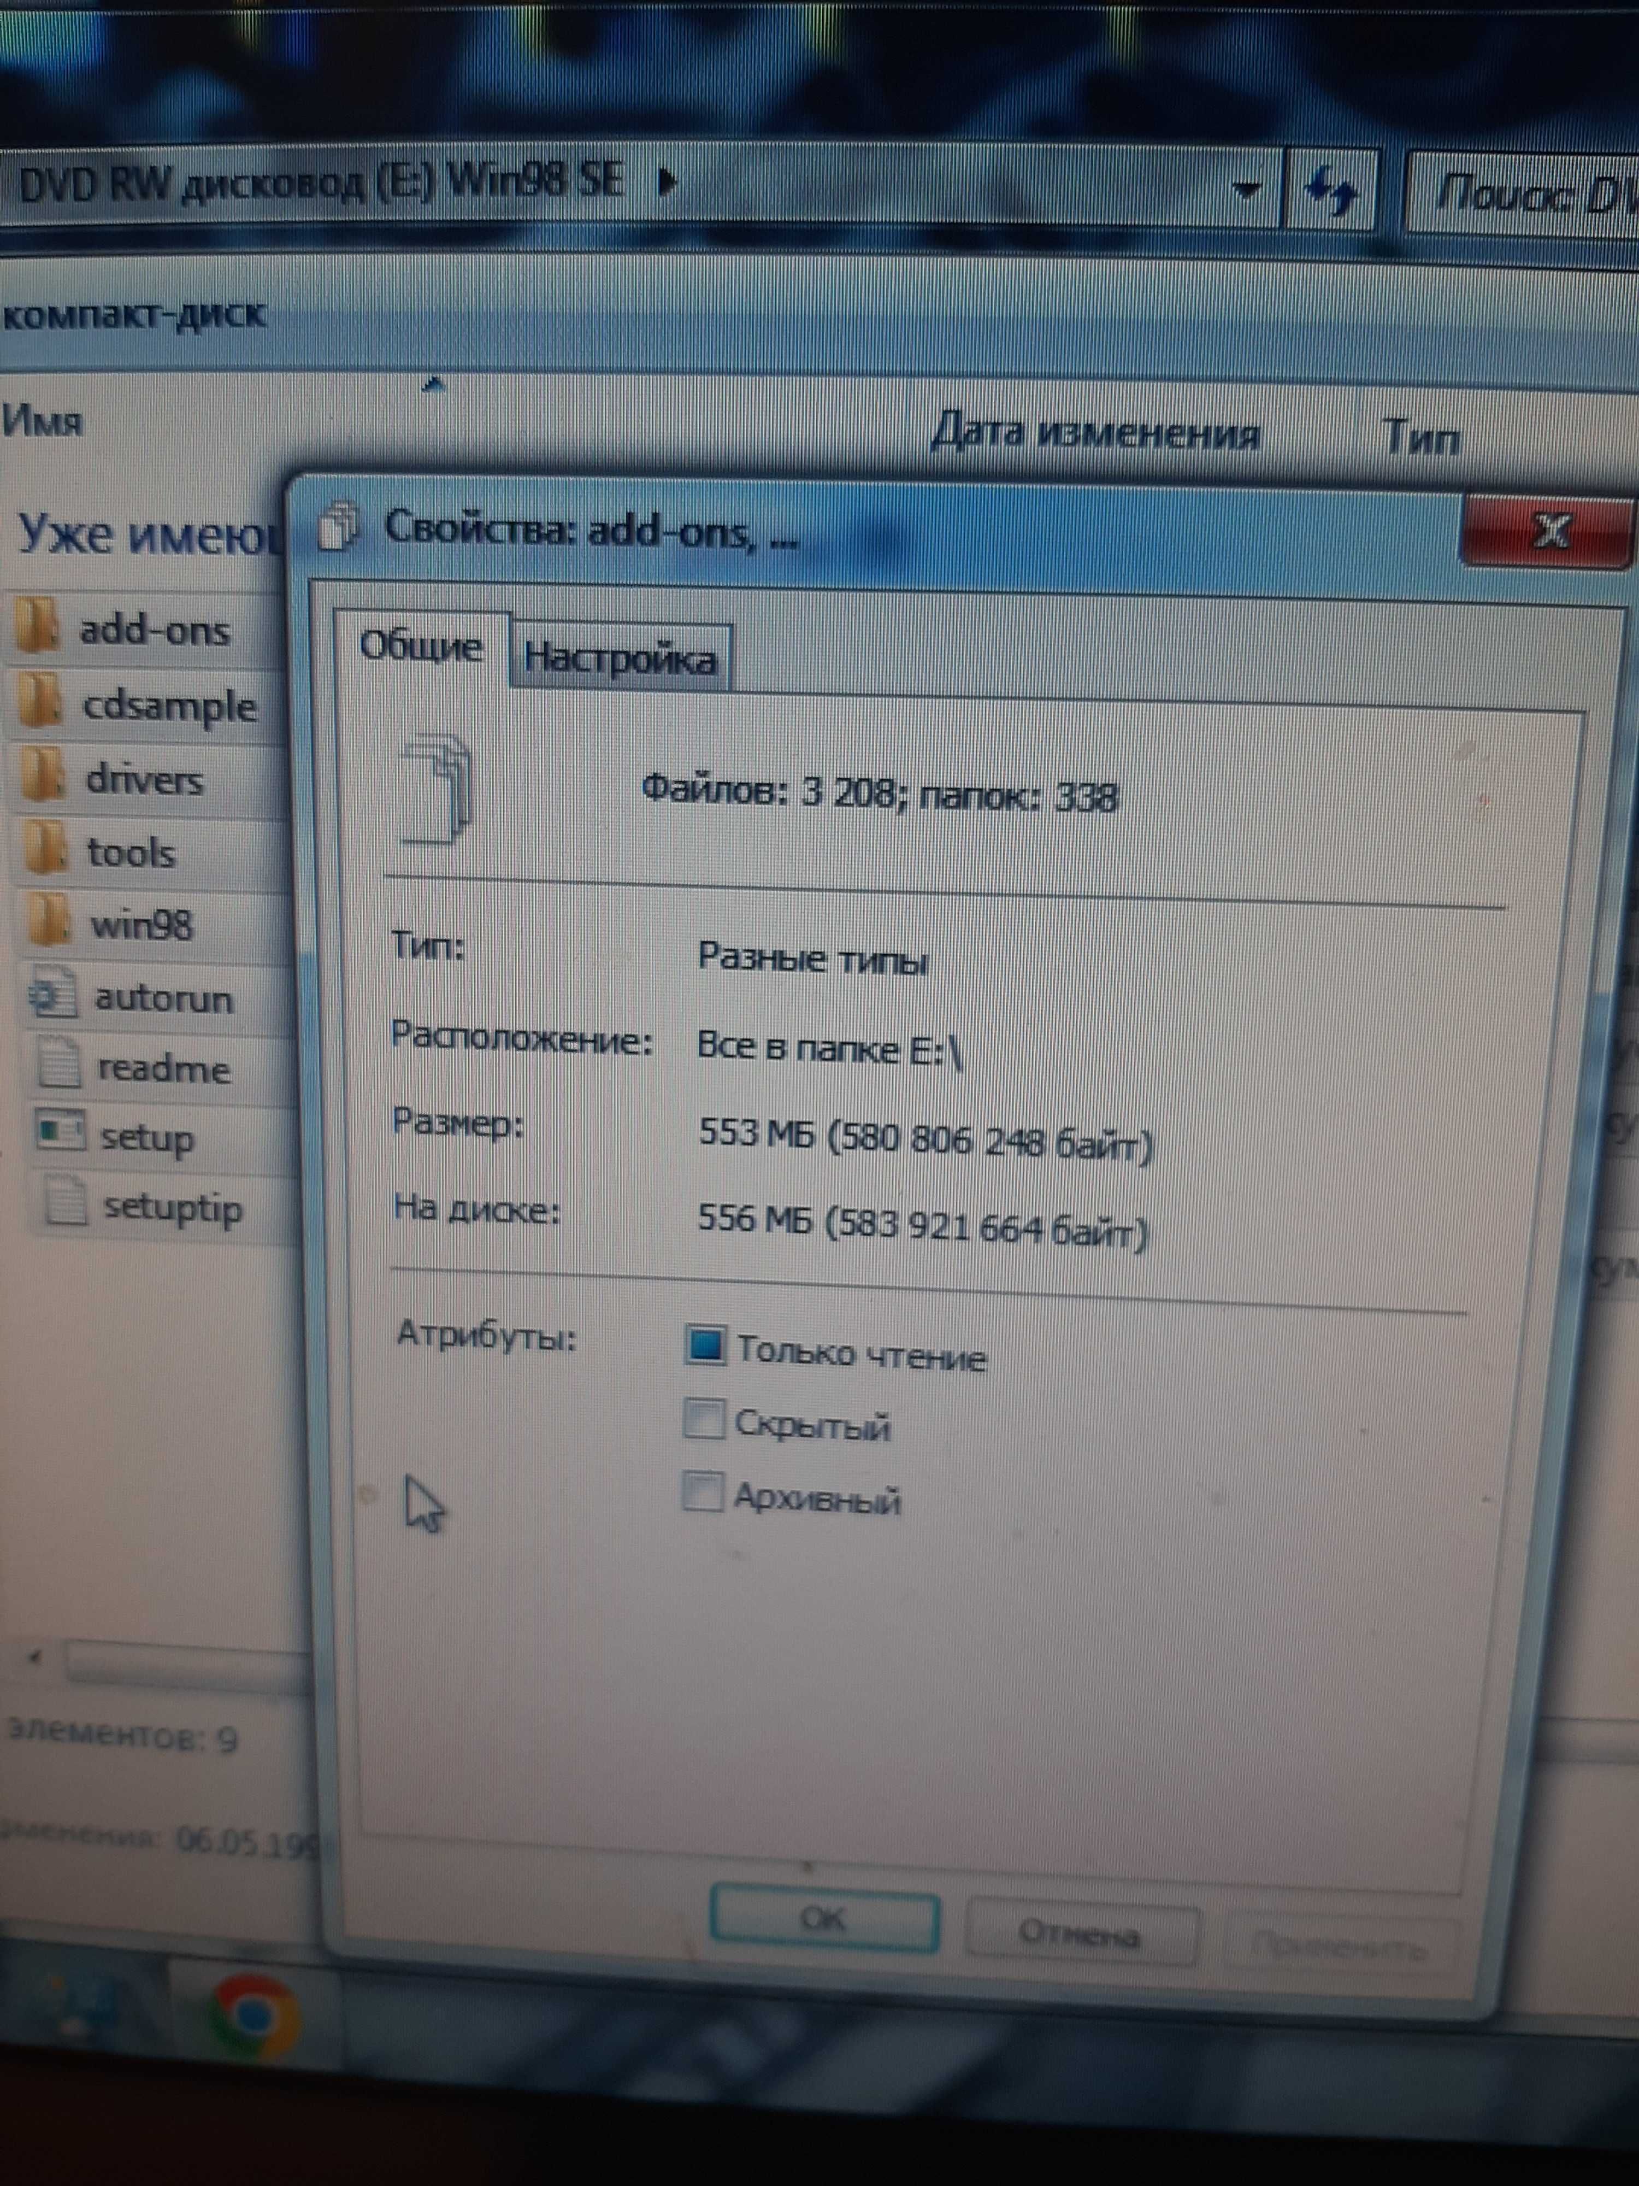Select the drivers folder name
This screenshot has width=1639, height=2186.
145,780
